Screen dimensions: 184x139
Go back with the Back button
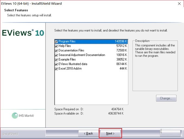88,133
